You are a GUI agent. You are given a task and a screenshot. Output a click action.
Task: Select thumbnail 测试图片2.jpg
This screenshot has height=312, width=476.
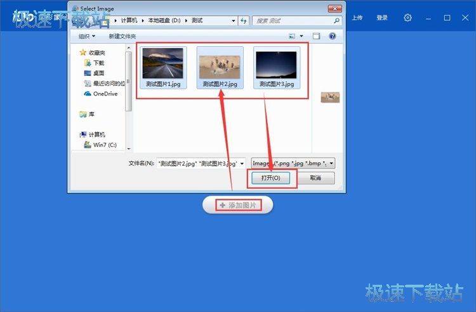tap(220, 68)
